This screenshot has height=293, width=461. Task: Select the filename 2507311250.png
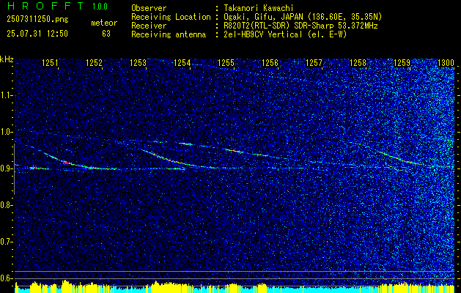click(x=37, y=19)
